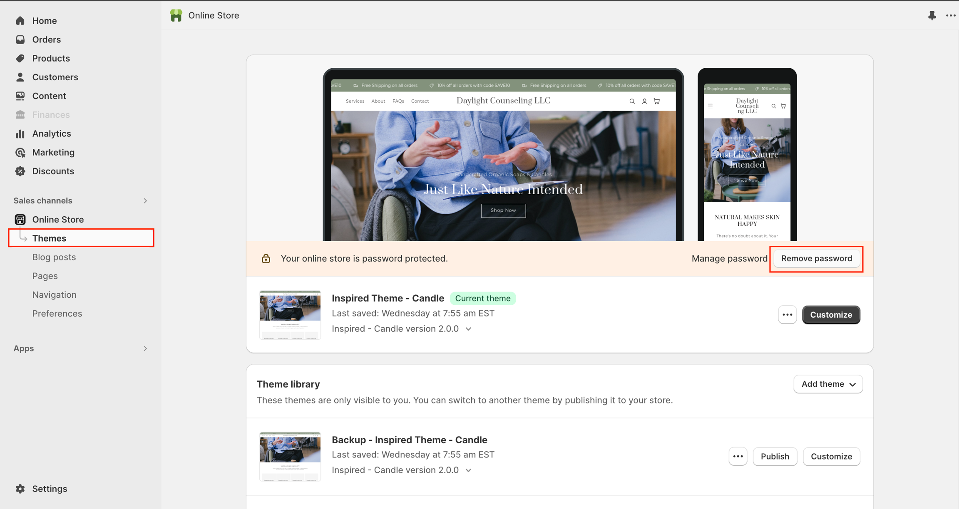
Task: Expand the Apps section
Action: [145, 348]
